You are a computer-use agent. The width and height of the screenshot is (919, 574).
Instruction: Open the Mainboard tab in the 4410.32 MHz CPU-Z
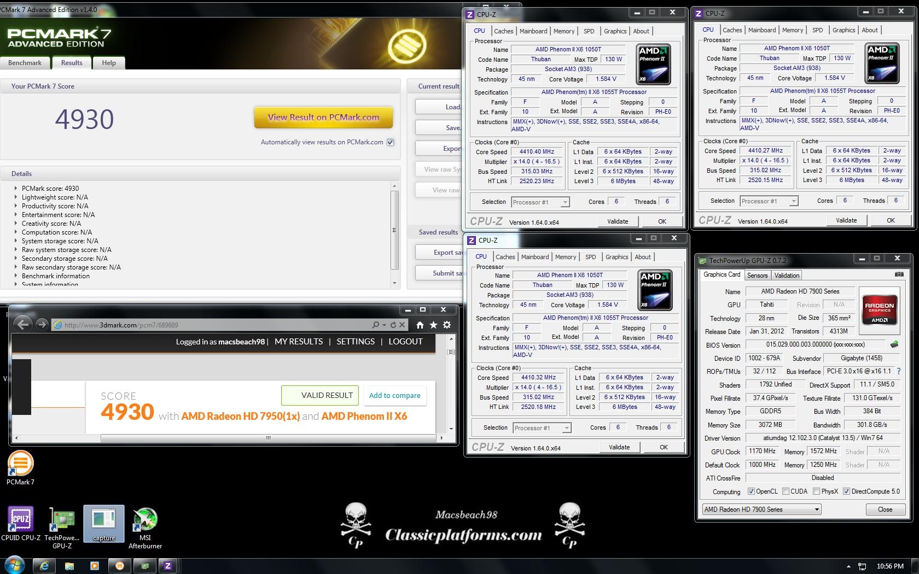coord(535,257)
